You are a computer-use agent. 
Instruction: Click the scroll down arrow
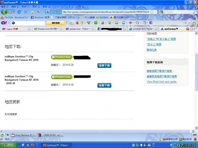pos(196,128)
